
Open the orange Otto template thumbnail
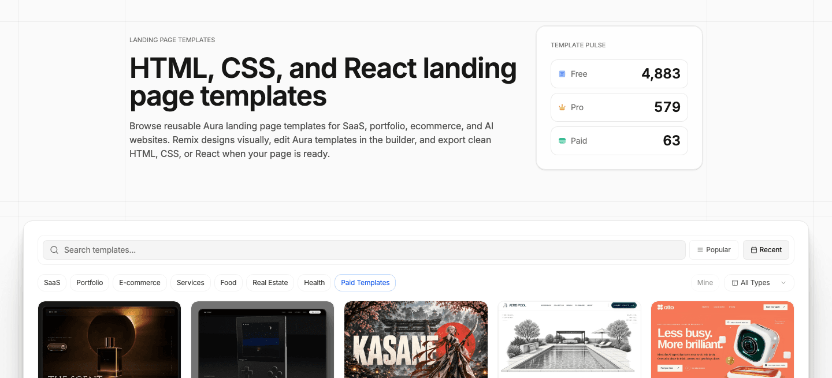722,339
